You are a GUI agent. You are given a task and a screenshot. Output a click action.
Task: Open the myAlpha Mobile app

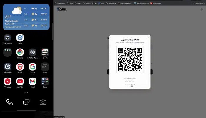click(x=33, y=52)
